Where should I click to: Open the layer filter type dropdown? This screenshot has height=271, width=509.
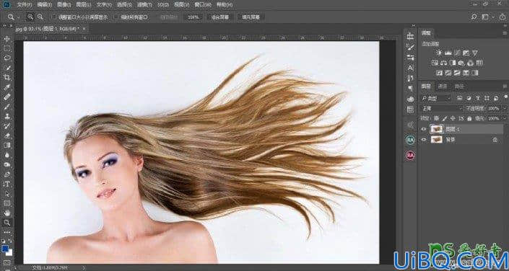(x=436, y=98)
